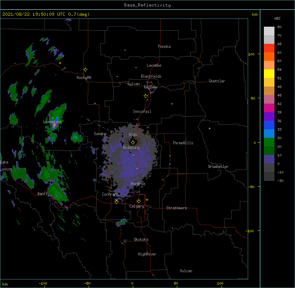Click the timestamp 2021/08/22 19:50:09 UTC
Screen dimensions: 295x288
[34, 14]
